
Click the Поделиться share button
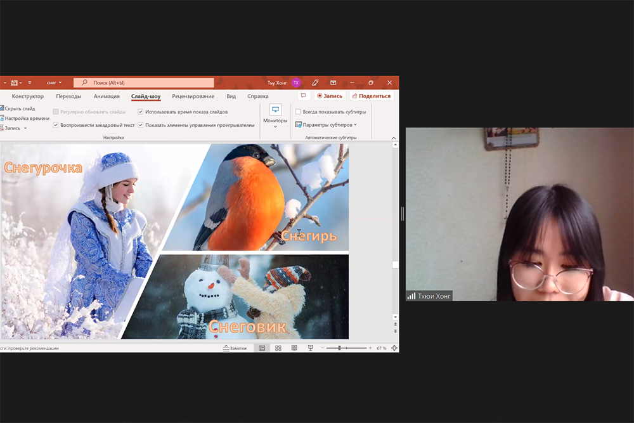coord(371,96)
